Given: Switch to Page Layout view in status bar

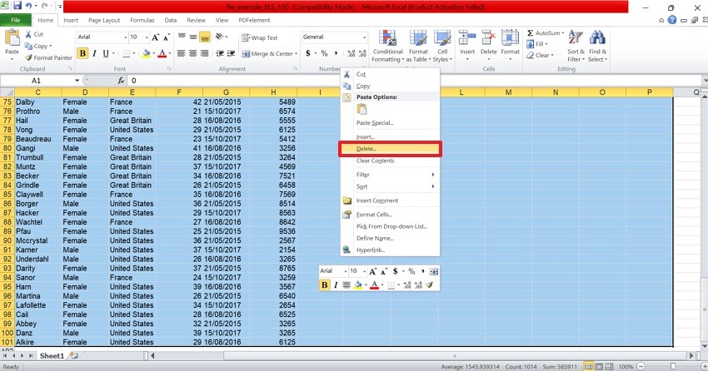Looking at the screenshot, I should click(599, 366).
